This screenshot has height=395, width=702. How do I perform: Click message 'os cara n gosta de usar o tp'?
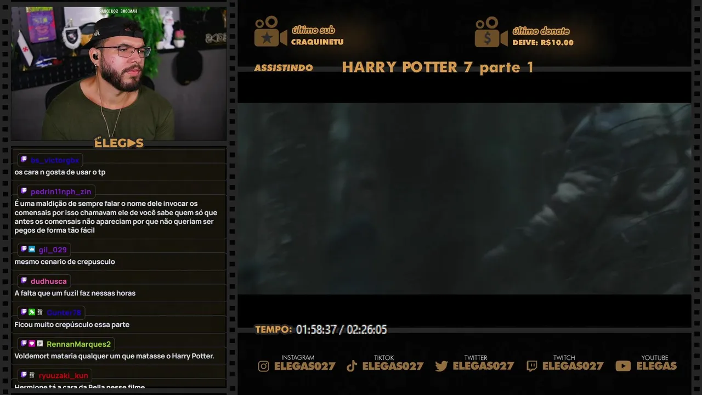pos(60,172)
